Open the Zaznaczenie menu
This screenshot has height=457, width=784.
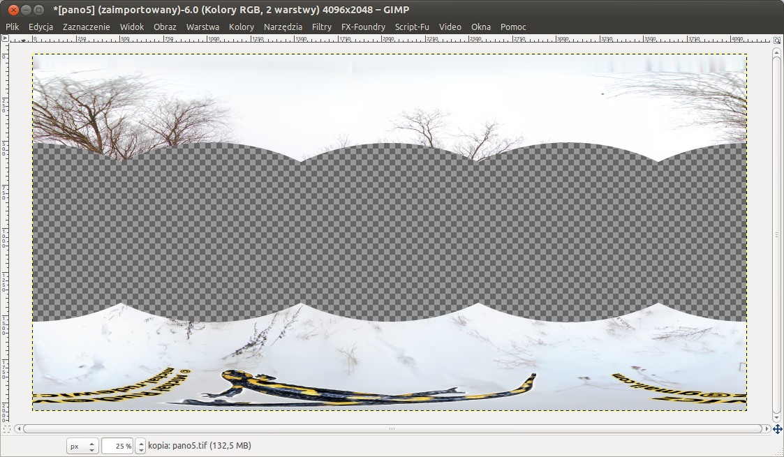pyautogui.click(x=87, y=27)
